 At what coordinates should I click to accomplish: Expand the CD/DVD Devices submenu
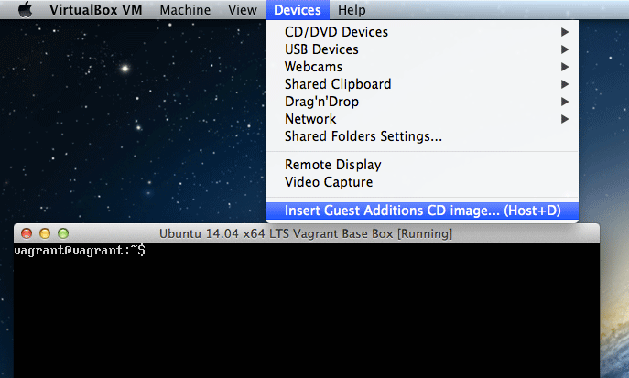(336, 32)
